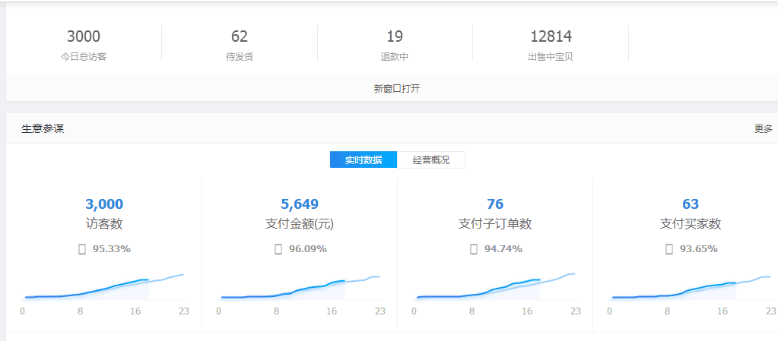
Task: Open 待发货 orders count 62
Action: pos(240,36)
